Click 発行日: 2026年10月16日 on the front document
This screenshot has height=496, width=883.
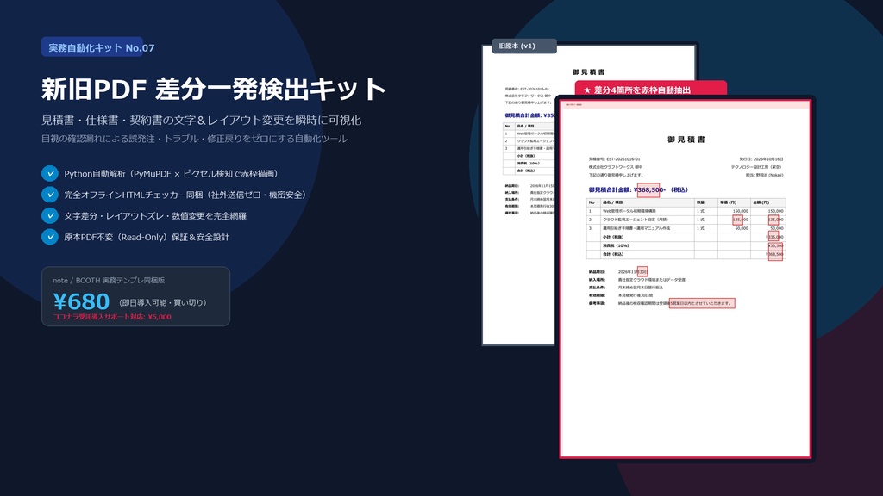tap(761, 159)
